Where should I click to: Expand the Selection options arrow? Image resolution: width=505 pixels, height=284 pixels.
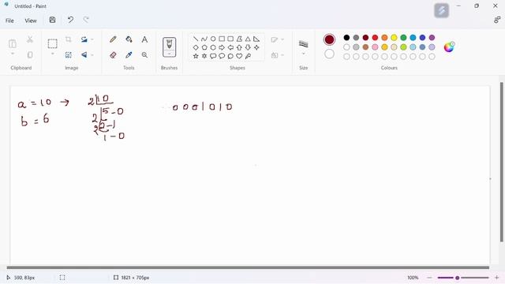pos(53,54)
